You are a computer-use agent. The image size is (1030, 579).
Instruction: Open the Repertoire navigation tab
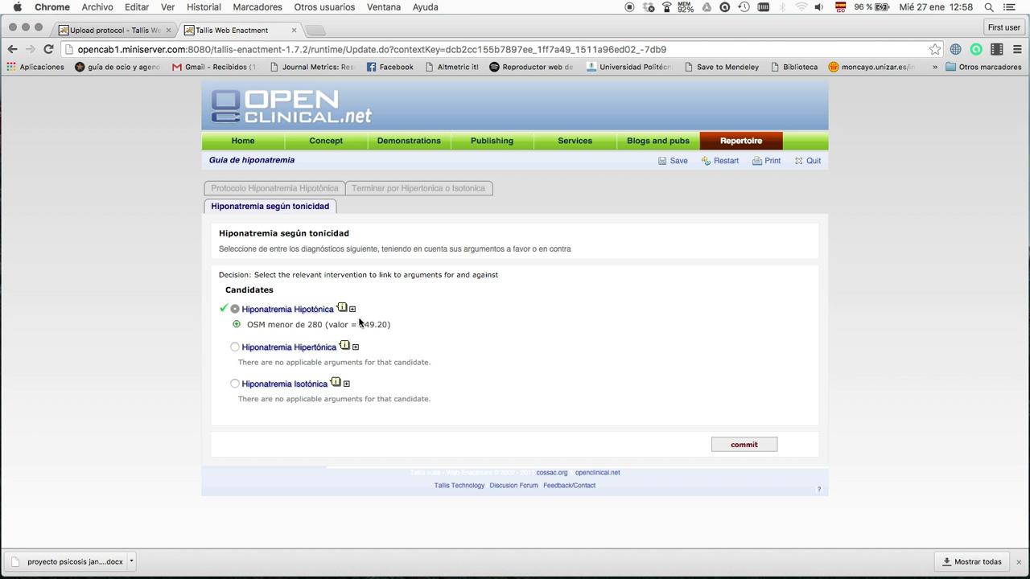coord(740,141)
